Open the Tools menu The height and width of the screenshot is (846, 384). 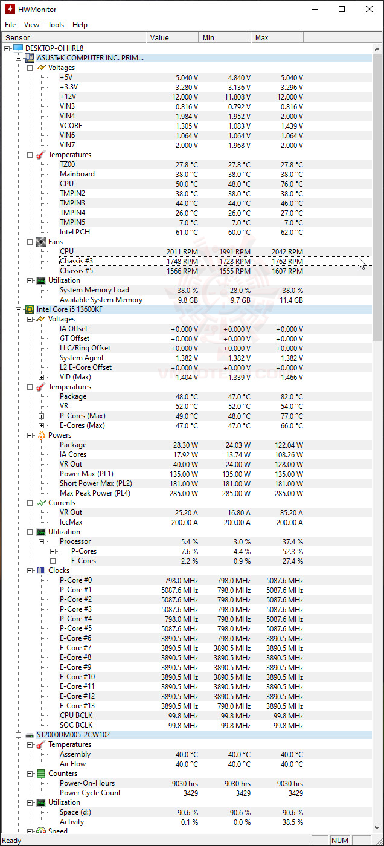point(56,25)
